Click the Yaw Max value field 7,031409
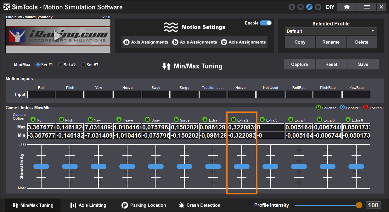This screenshot has width=389, height=212. pos(99,127)
